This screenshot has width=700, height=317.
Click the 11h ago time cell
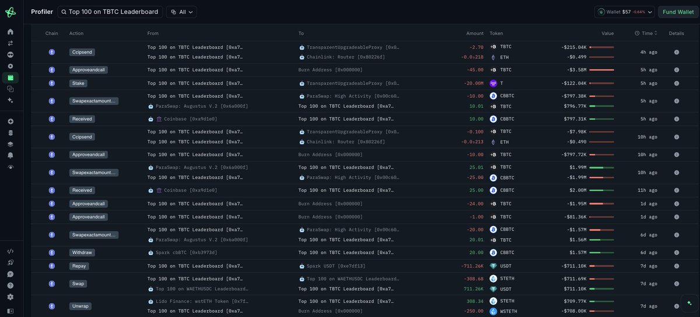[x=648, y=190]
